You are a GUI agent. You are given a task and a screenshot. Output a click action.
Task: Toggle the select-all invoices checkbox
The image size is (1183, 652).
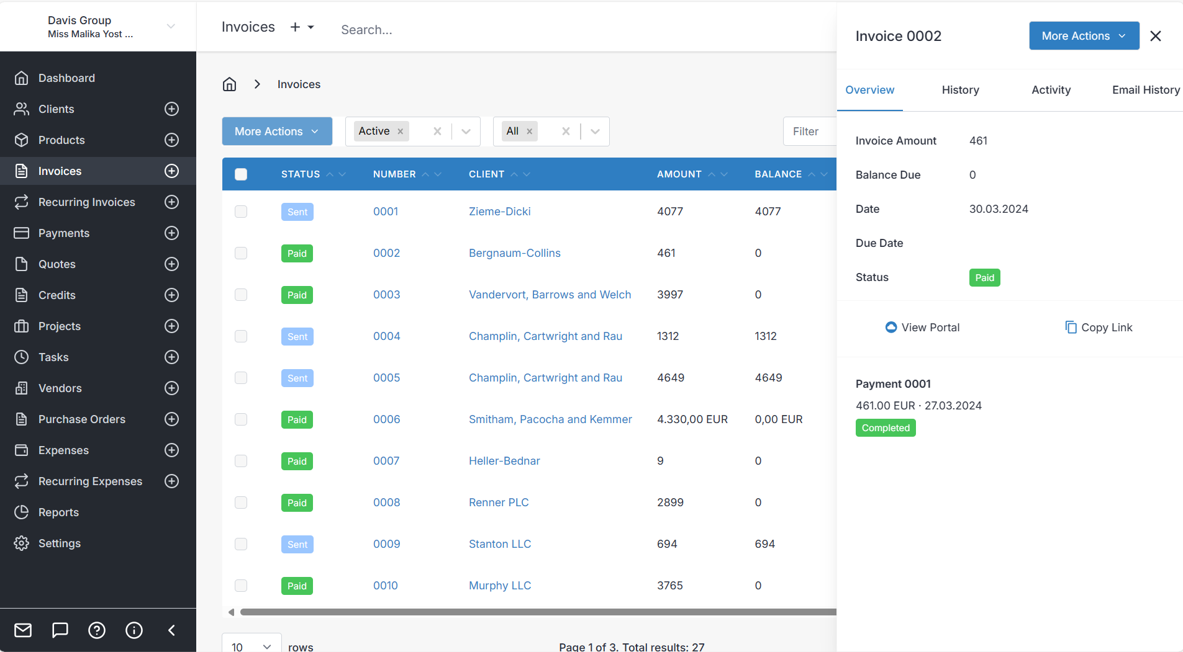(x=240, y=174)
